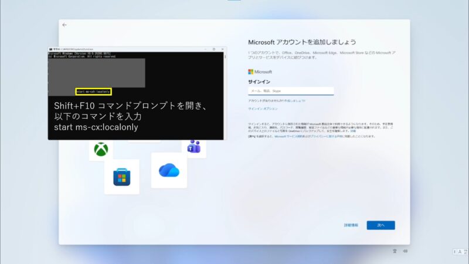Switch the IME input mode 'A' indicator
The width and height of the screenshot is (469, 264).
click(x=460, y=252)
